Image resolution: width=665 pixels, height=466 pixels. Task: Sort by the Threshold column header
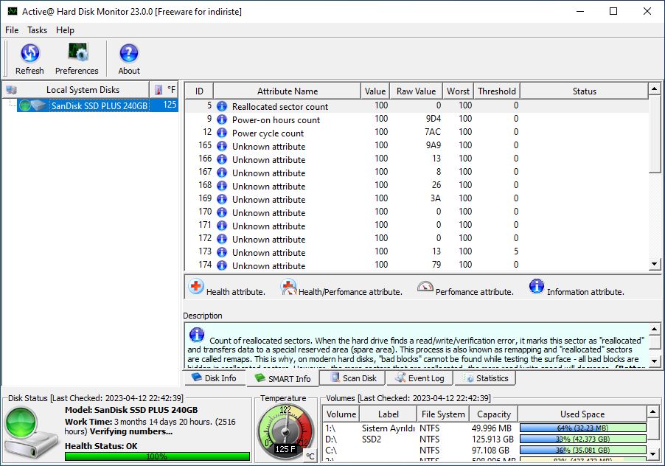(497, 91)
